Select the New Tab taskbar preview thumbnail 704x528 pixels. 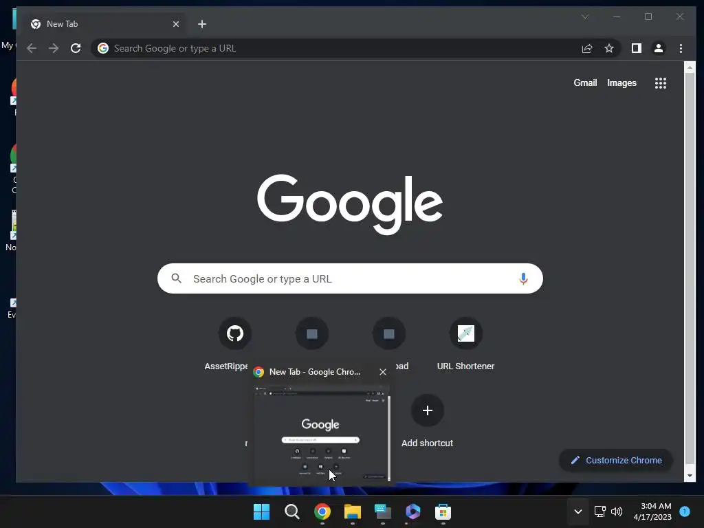pos(322,433)
